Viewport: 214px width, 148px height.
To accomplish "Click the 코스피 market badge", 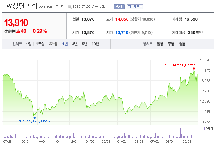I will coord(60,6).
